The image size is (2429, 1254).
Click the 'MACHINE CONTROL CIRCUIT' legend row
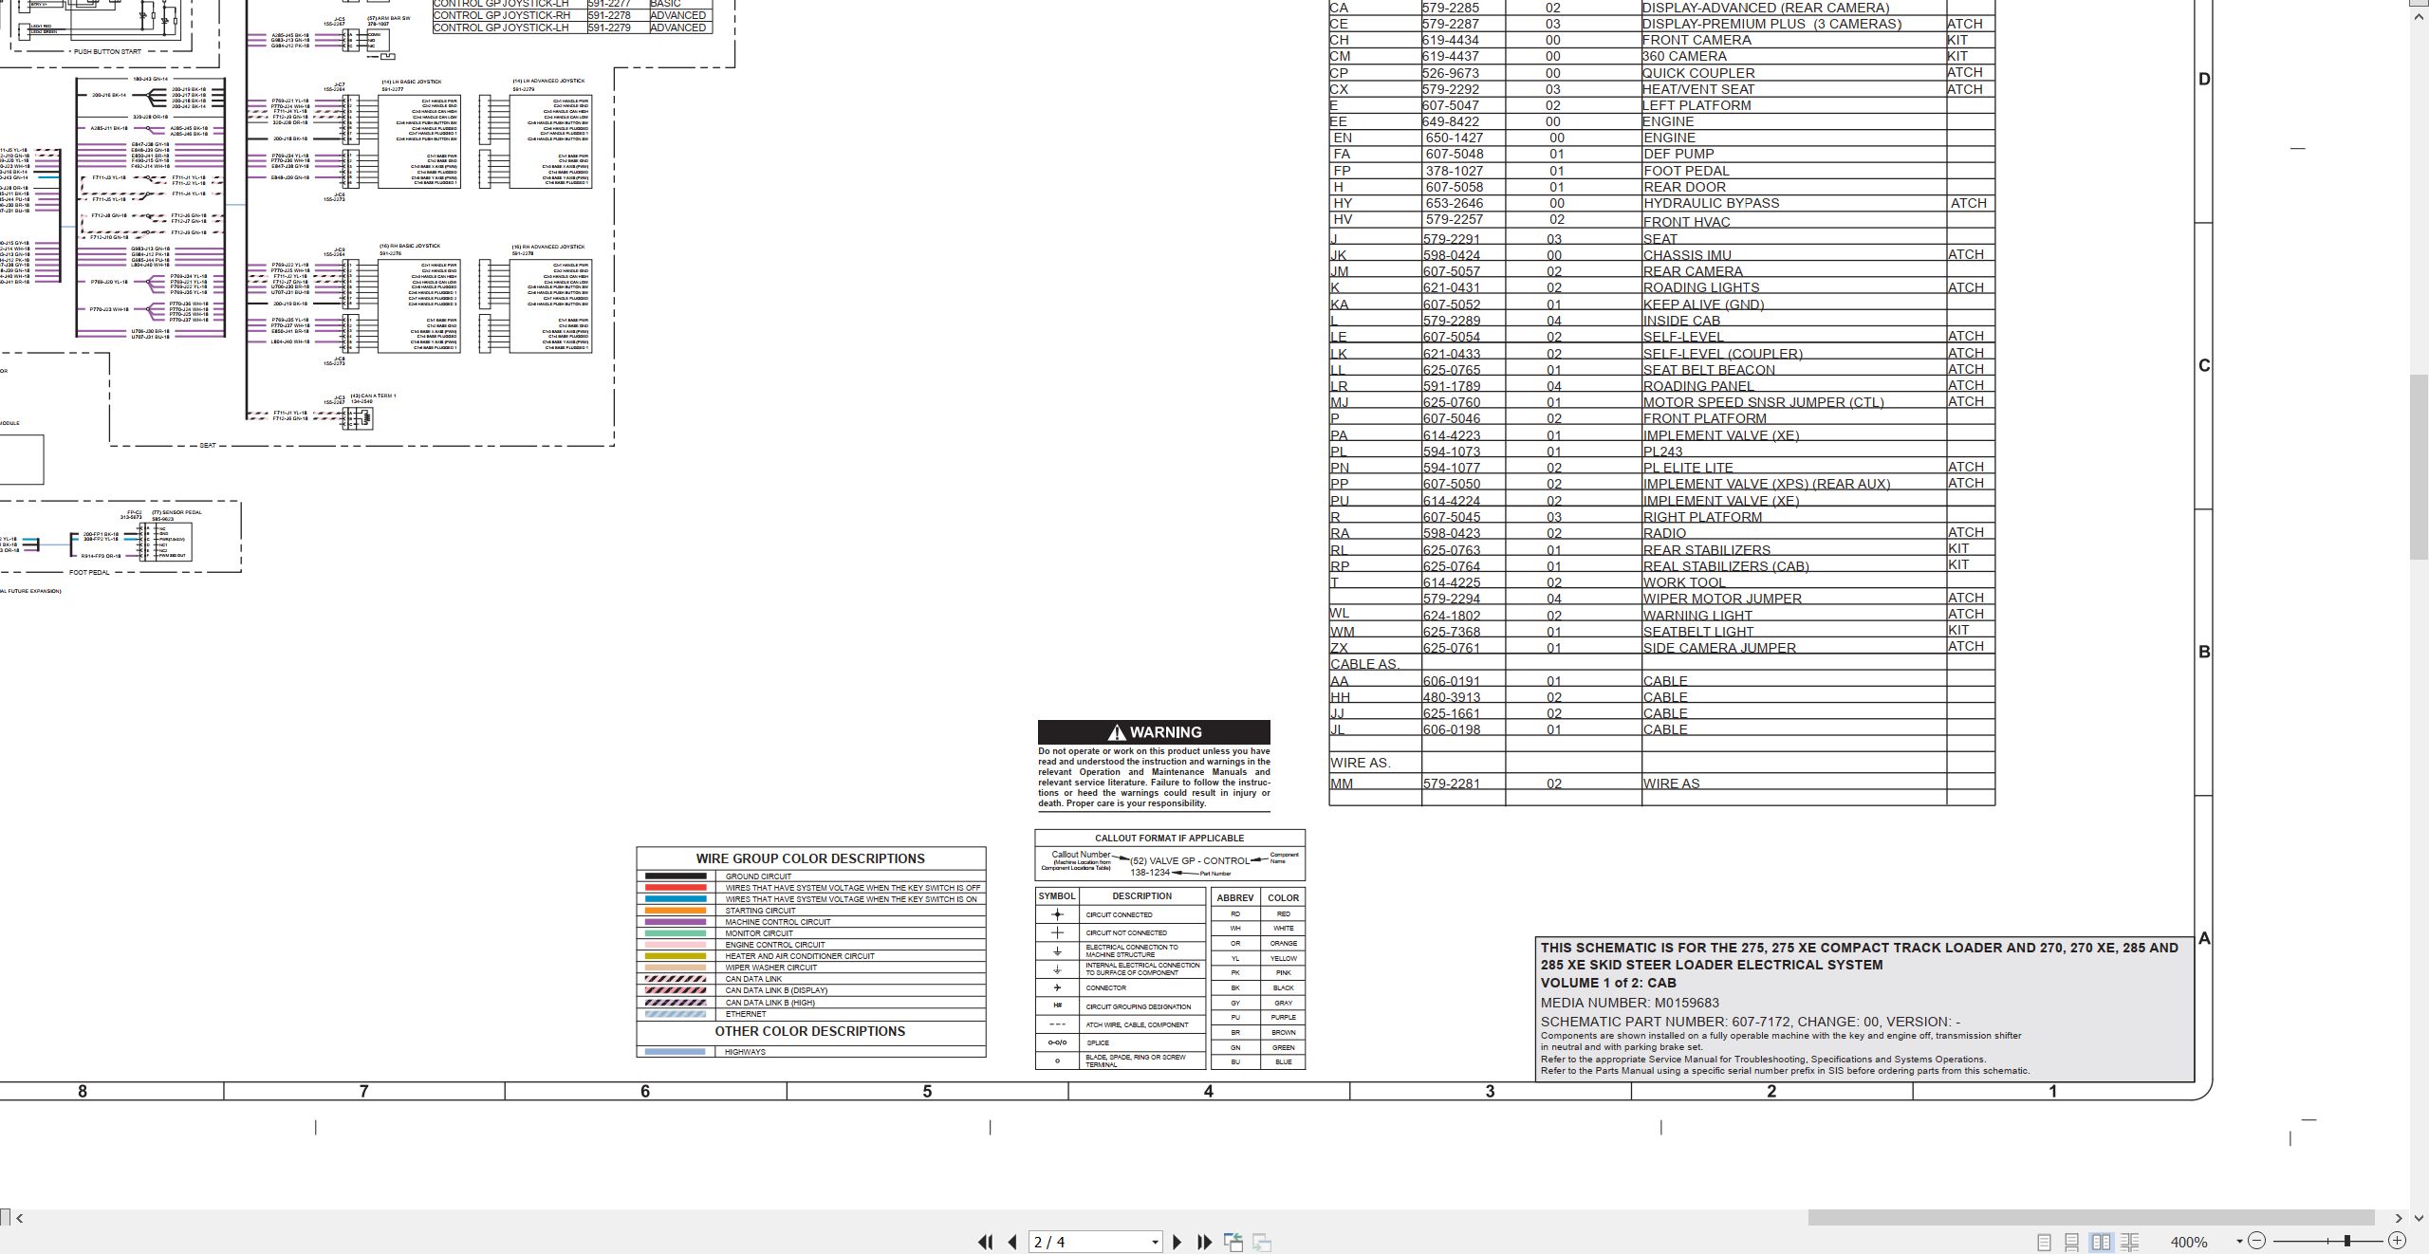click(811, 922)
